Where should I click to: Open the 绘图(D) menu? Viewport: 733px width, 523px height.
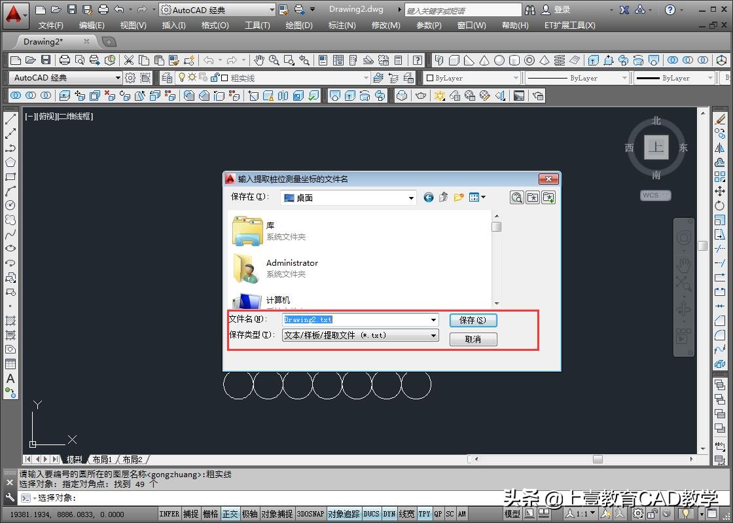(x=299, y=25)
